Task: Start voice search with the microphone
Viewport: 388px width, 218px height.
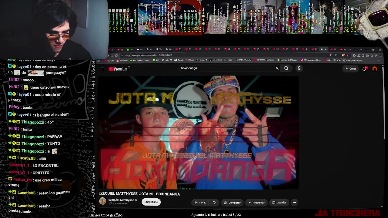Action: pyautogui.click(x=299, y=68)
